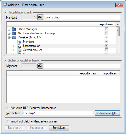
Task: Click the Verzeichnis field containing C:\Temp\
Action: 58,113
